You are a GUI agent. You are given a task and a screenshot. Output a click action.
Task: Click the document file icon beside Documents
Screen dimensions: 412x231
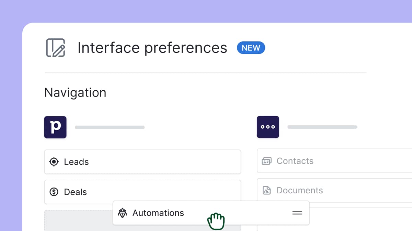point(267,190)
